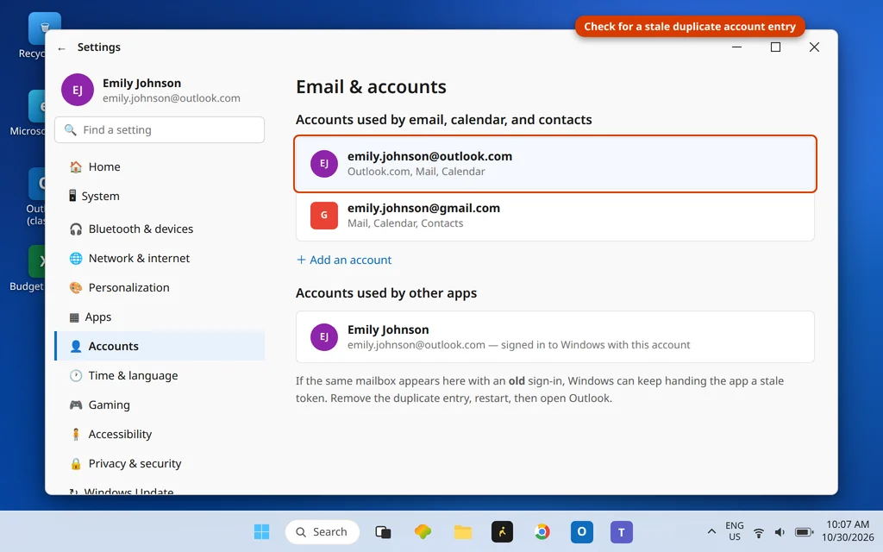The width and height of the screenshot is (883, 552).
Task: Click the search magnifier in Find a setting
Action: tap(70, 130)
